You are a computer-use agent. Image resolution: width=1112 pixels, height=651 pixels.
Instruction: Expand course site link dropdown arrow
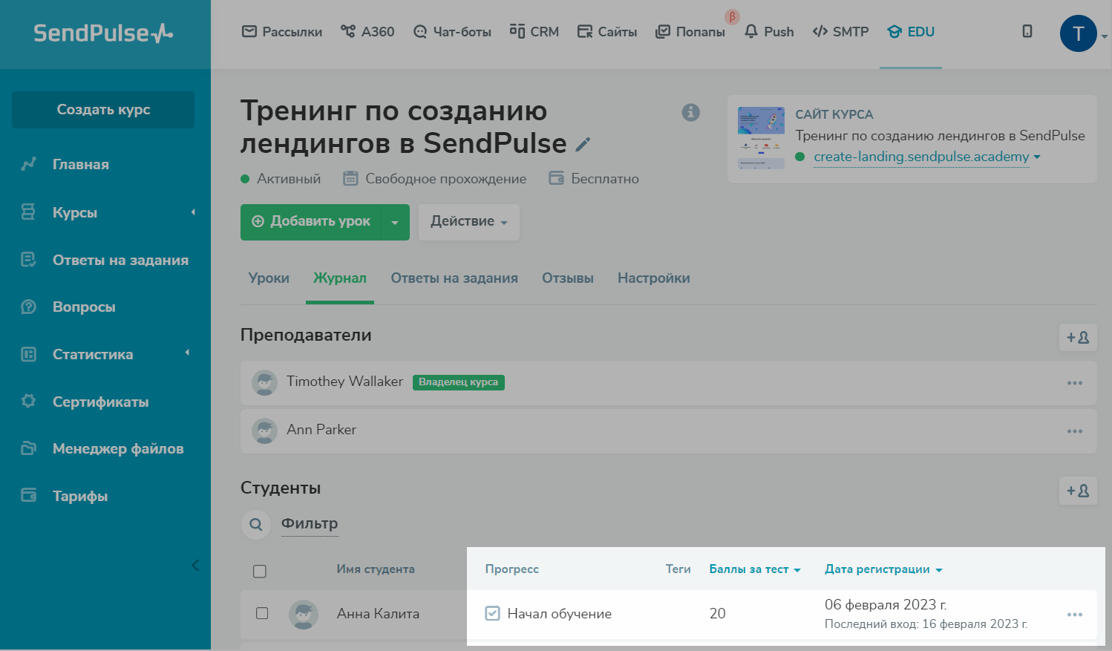[1037, 157]
